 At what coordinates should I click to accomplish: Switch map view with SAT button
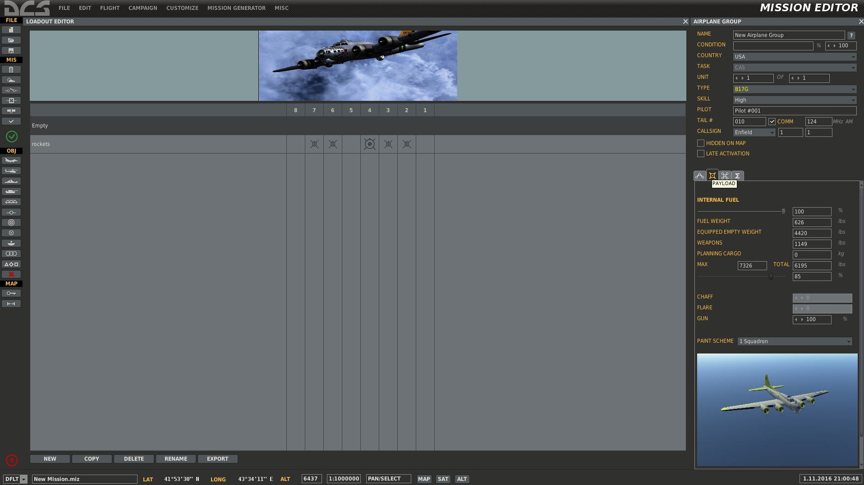[x=443, y=479]
